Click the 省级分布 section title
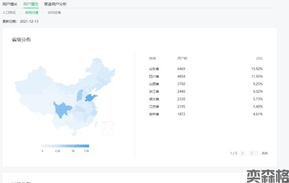The height and width of the screenshot is (183, 289). [x=21, y=40]
